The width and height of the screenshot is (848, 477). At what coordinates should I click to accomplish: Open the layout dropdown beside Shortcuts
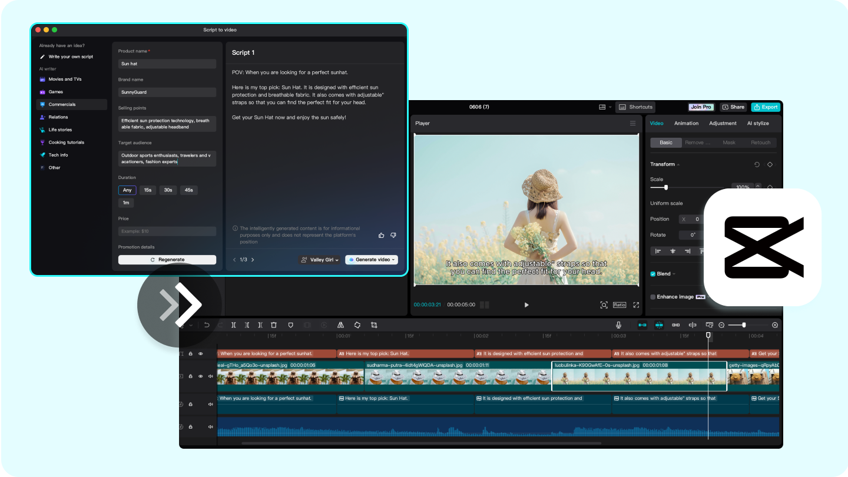(x=605, y=107)
